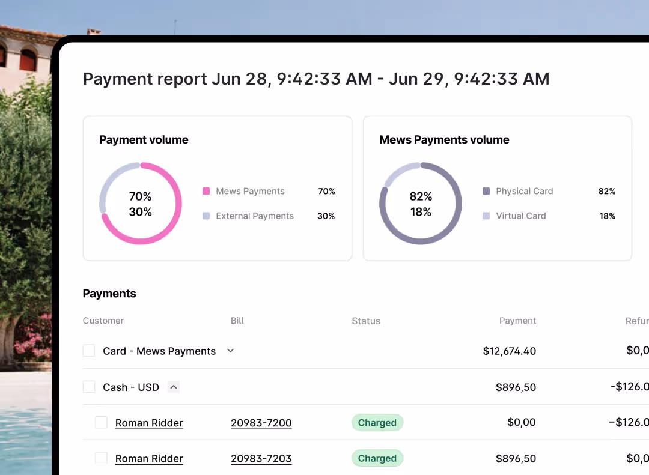Click the 82% Physical Card legend value
649x475 pixels.
[x=607, y=191]
